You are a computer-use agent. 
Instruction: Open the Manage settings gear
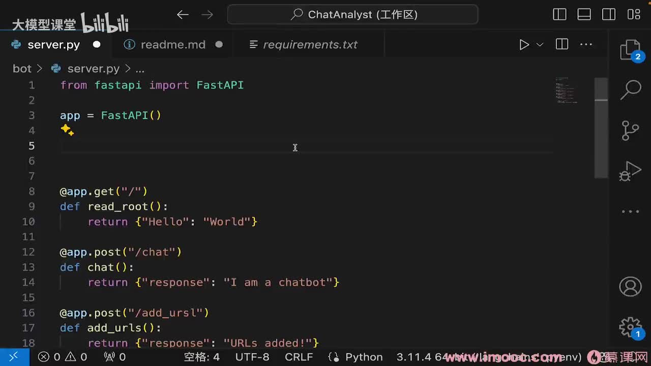[630, 326]
